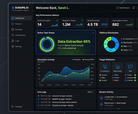
Task: Select SNS legend entry
Action: [126, 46]
